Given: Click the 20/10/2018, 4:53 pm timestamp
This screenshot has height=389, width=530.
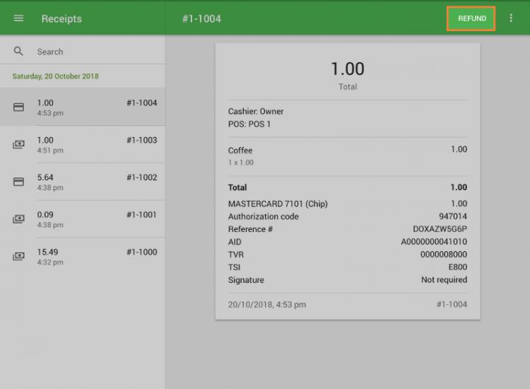Looking at the screenshot, I should pos(266,304).
